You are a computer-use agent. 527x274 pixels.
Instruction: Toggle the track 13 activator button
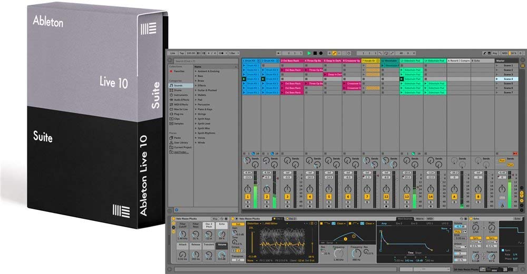[x=407, y=196]
